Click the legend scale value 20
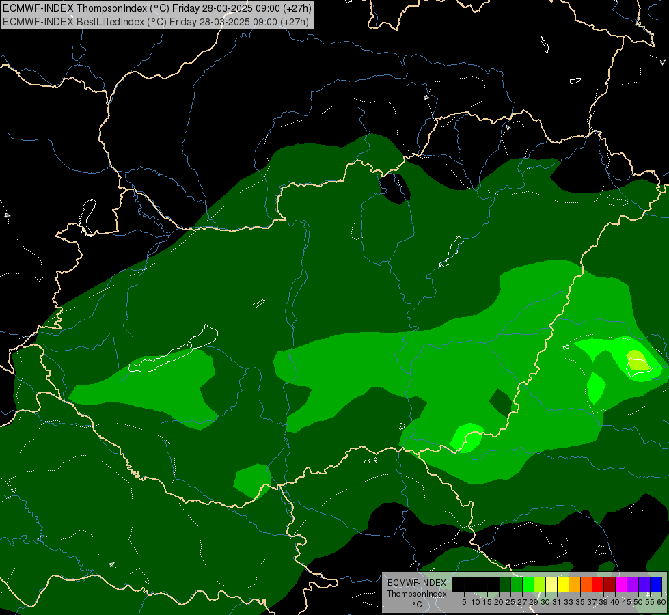The width and height of the screenshot is (669, 615). point(499,602)
